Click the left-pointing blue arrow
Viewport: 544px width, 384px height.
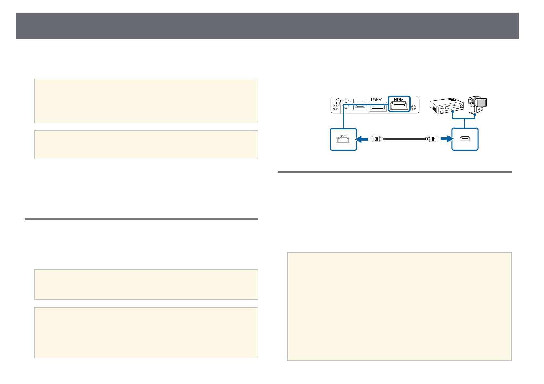(x=361, y=139)
